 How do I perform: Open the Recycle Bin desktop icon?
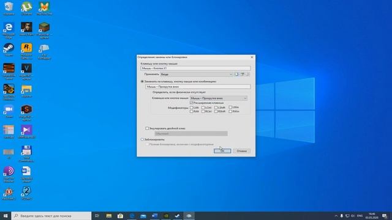(9, 8)
